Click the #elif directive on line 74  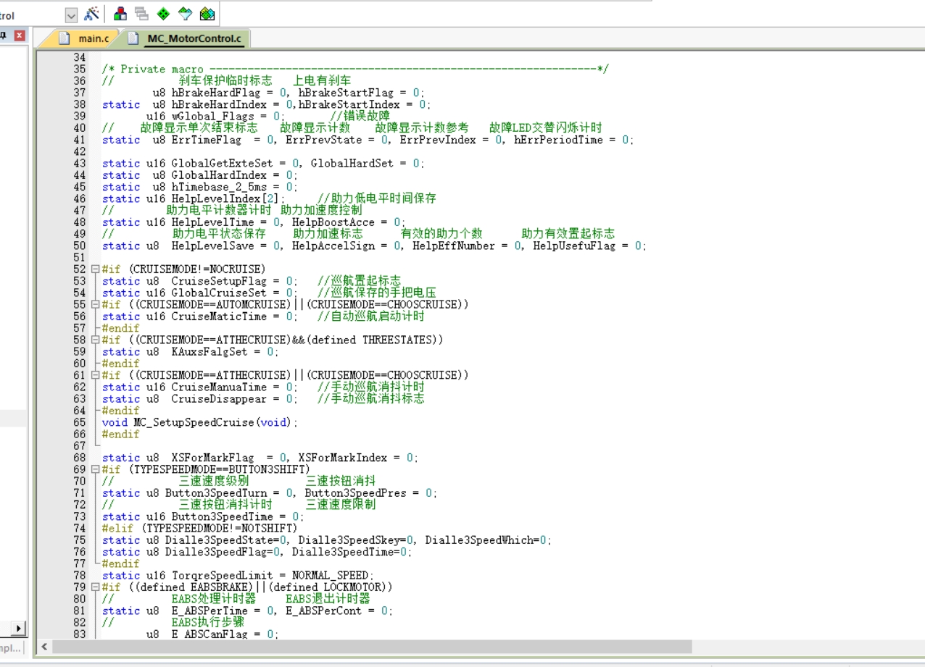118,528
